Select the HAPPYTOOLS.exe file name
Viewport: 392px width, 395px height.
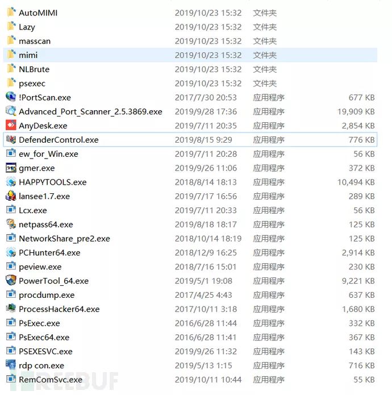click(53, 182)
